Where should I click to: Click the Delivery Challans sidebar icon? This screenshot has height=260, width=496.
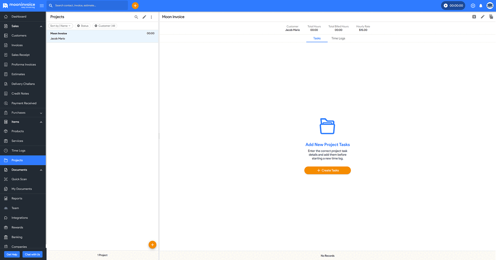click(6, 84)
